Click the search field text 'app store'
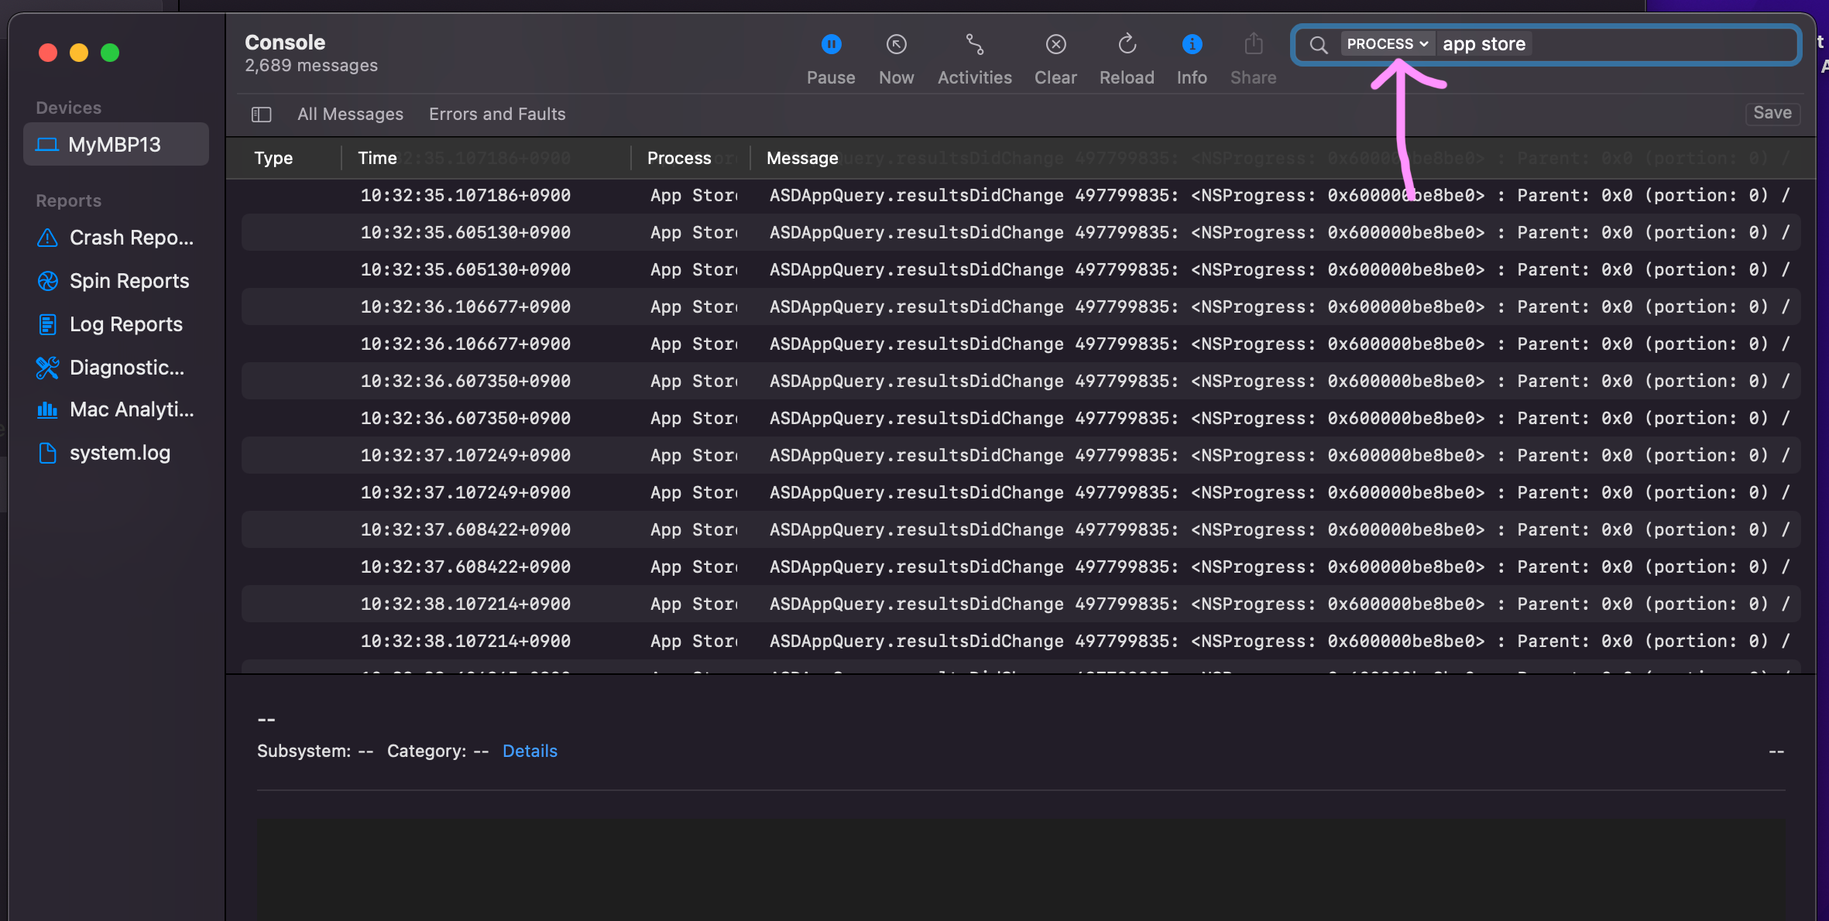 (1484, 44)
